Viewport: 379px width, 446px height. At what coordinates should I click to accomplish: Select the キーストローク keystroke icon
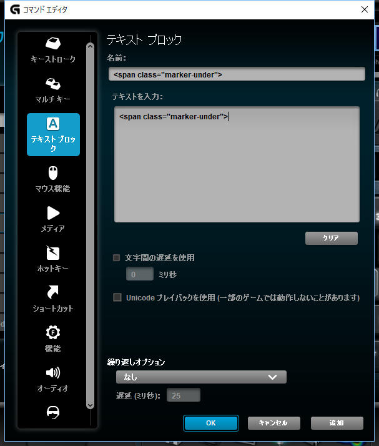[53, 43]
